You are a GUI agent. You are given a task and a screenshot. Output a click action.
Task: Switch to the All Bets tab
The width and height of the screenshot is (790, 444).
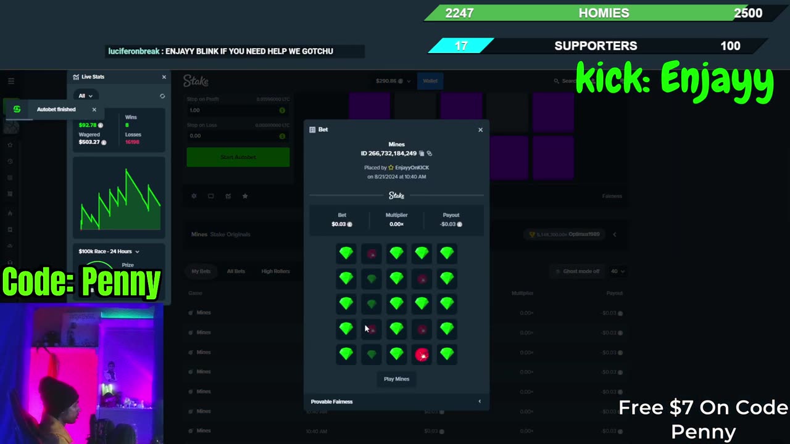click(236, 271)
